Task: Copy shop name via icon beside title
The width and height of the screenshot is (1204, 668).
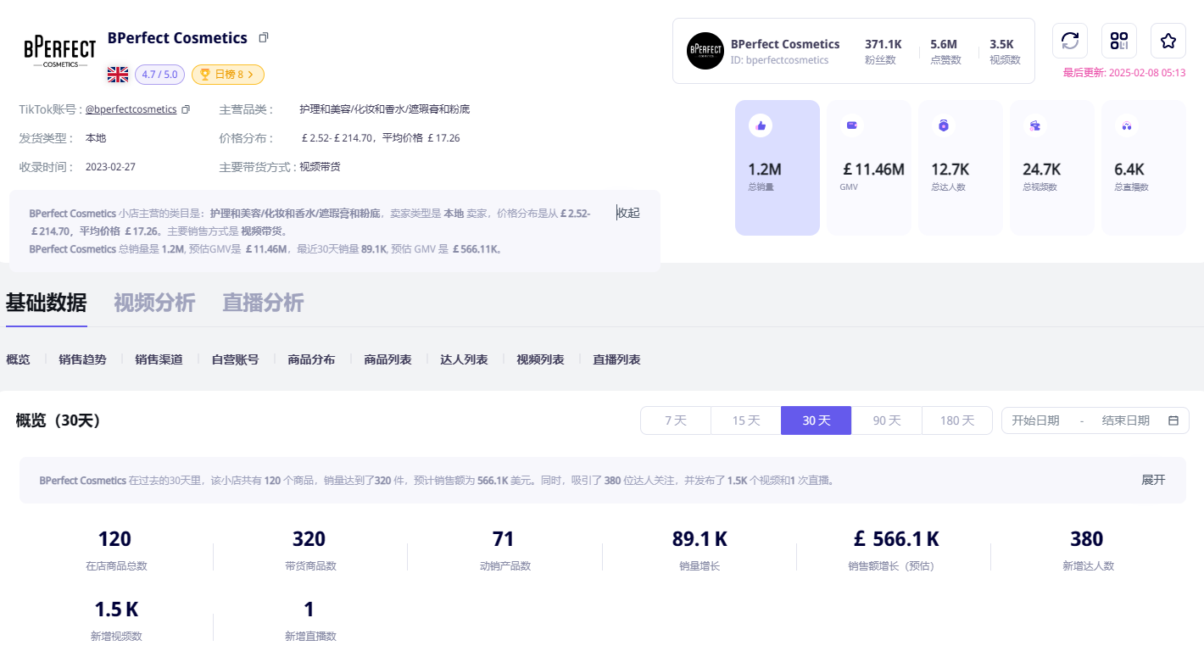Action: 264,38
